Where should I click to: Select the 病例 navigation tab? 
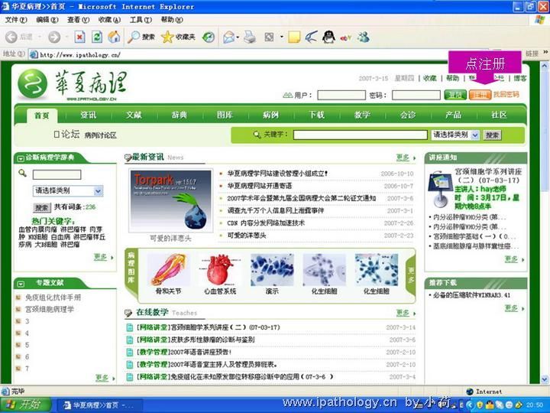(x=270, y=115)
